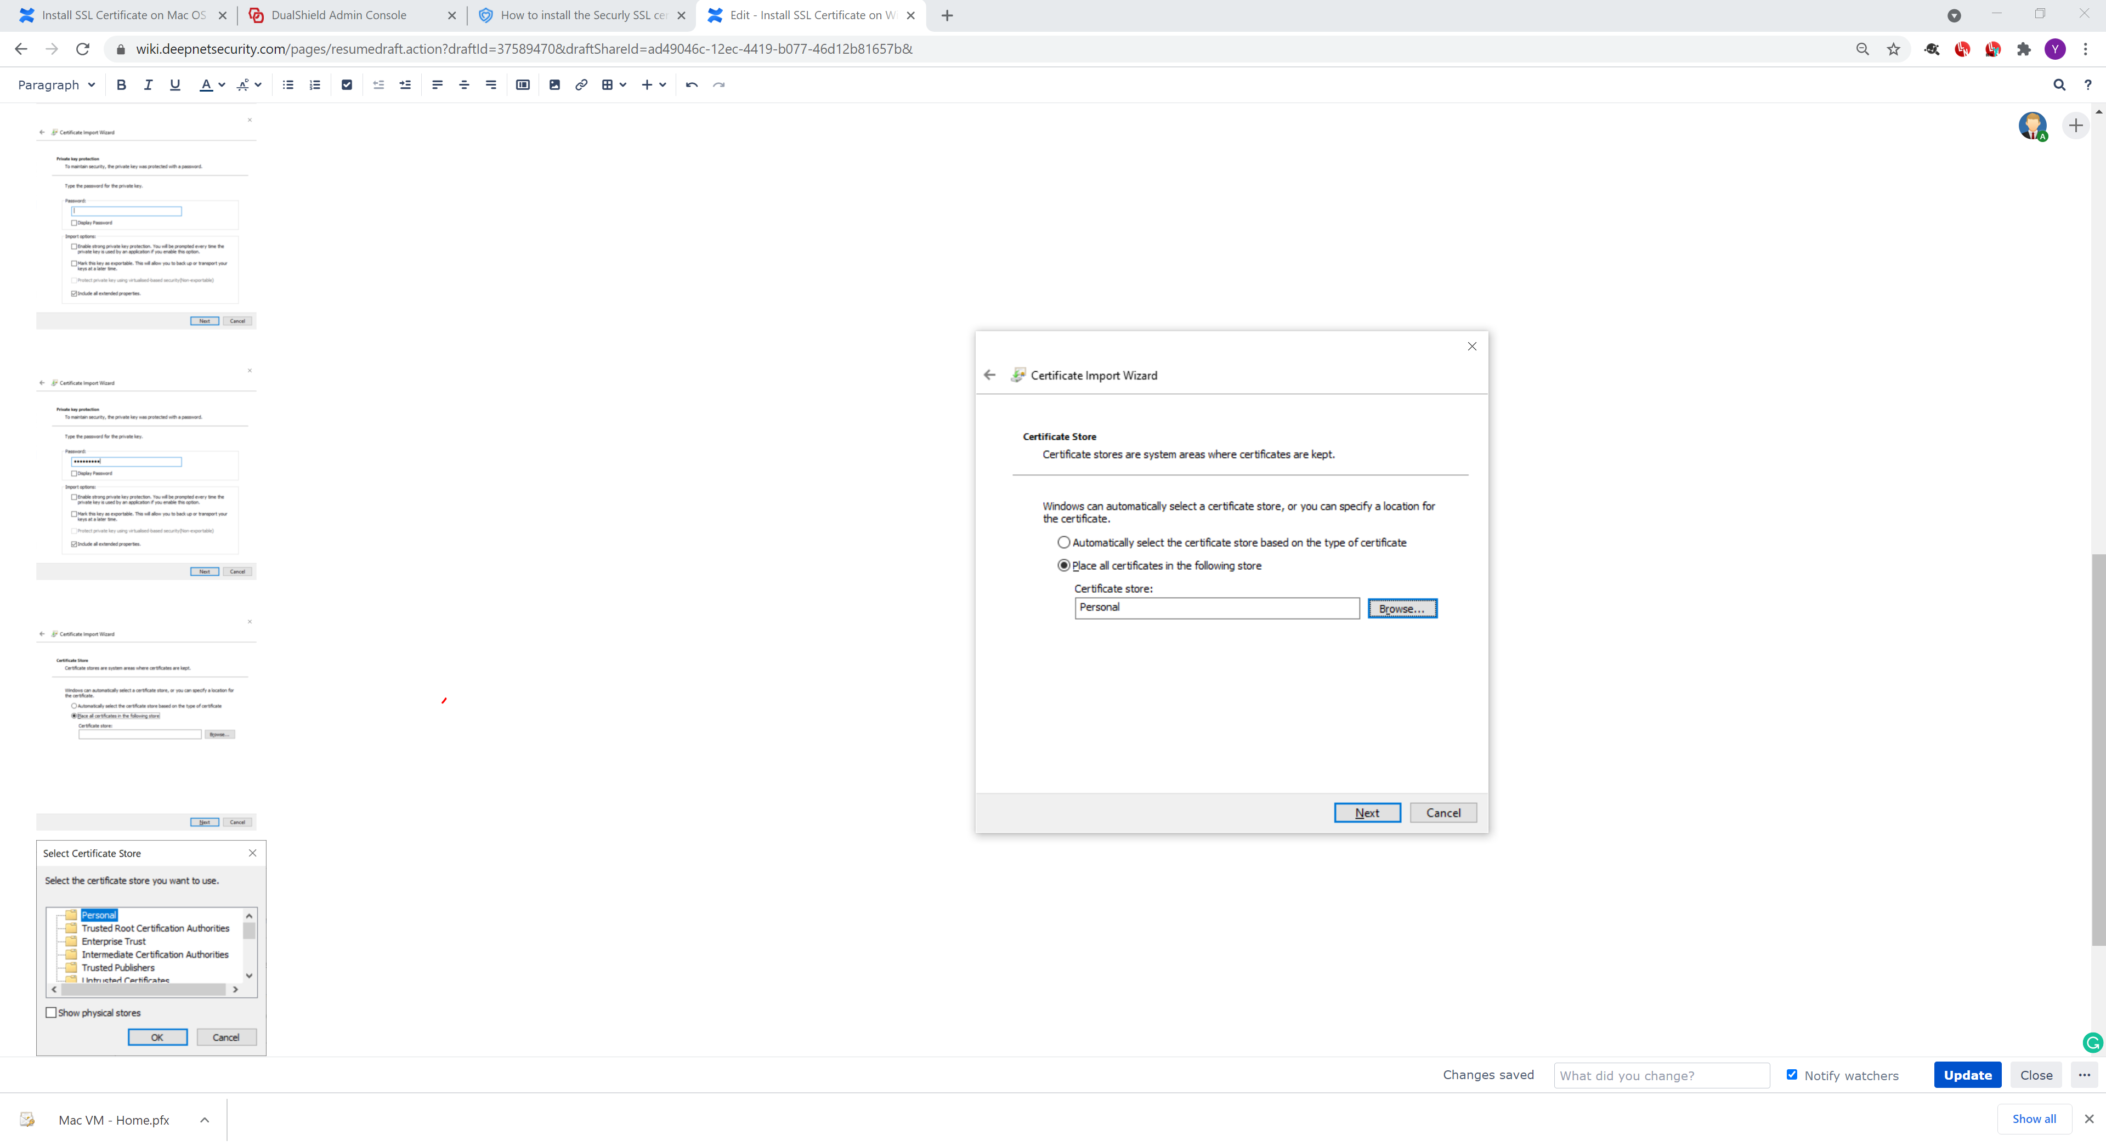Insert an image or file
The image size is (2106, 1146).
554,85
